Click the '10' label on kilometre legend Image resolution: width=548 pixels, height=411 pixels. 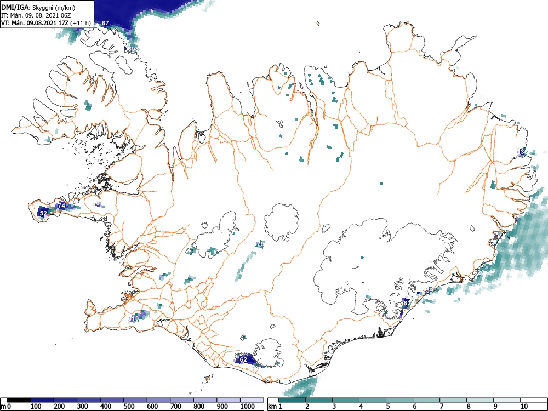(524, 406)
